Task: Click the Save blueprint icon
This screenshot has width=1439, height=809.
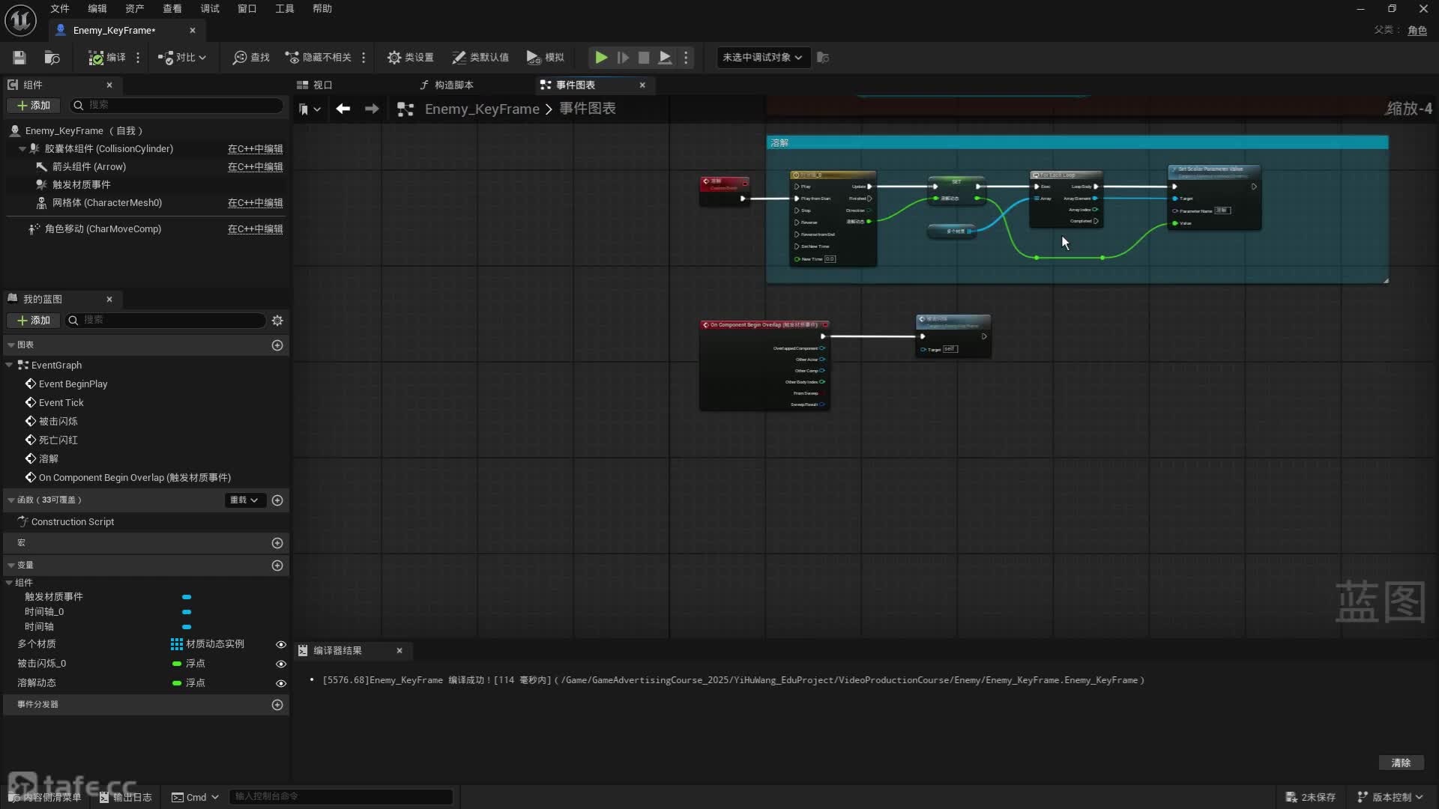Action: (x=19, y=58)
